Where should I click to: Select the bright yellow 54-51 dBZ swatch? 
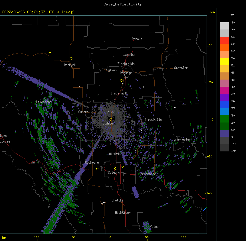[224, 62]
